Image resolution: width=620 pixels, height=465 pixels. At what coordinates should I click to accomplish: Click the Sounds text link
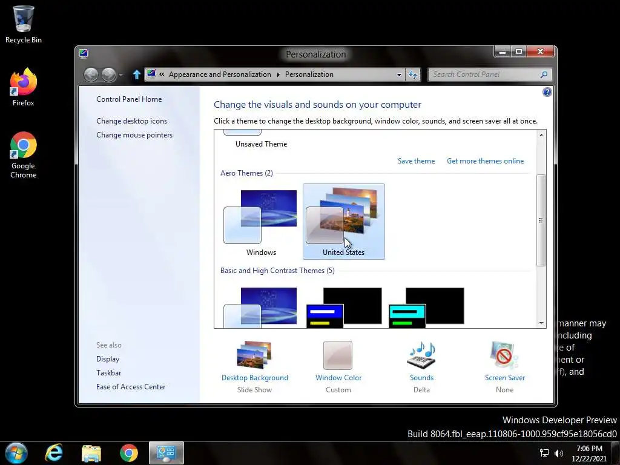[421, 378]
